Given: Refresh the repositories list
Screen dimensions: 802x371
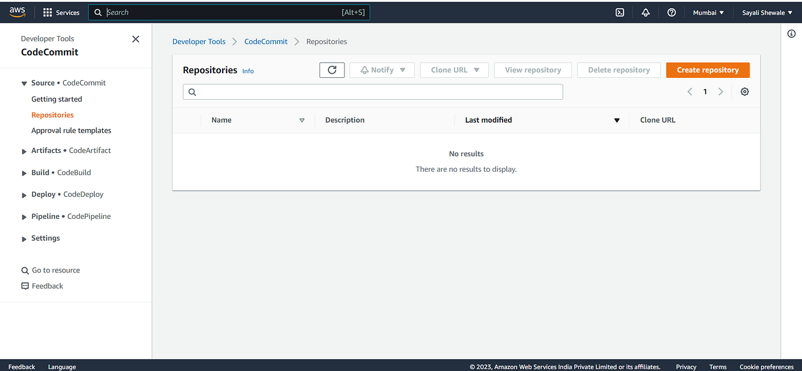Looking at the screenshot, I should coord(331,70).
